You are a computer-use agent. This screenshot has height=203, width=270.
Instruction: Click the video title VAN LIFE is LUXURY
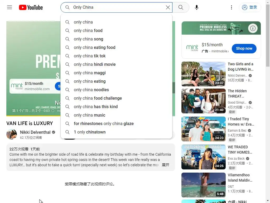pyautogui.click(x=30, y=123)
